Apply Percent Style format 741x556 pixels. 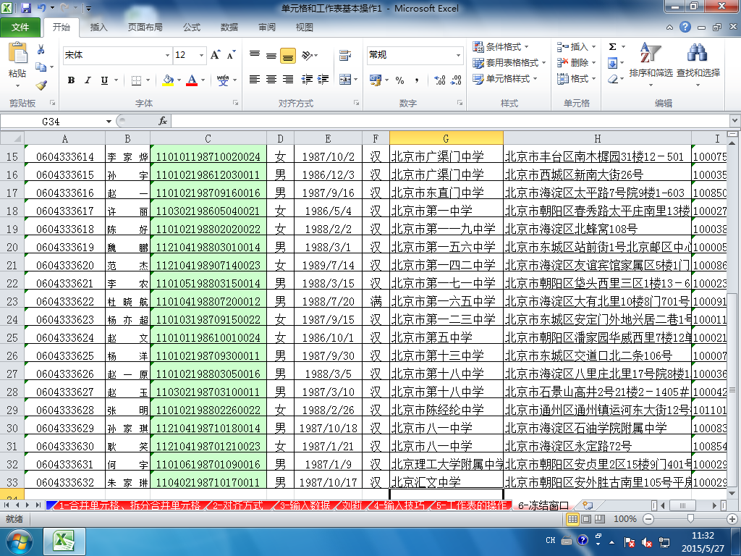pyautogui.click(x=399, y=80)
